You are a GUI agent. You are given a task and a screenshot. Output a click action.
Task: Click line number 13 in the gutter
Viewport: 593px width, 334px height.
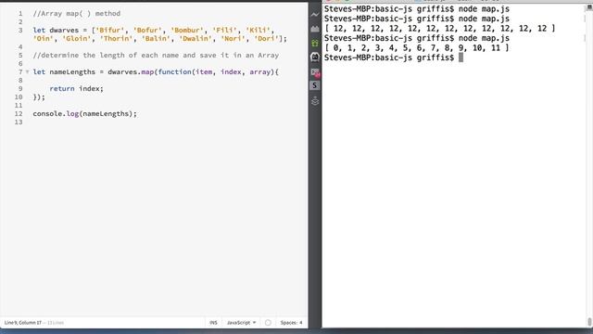19,122
